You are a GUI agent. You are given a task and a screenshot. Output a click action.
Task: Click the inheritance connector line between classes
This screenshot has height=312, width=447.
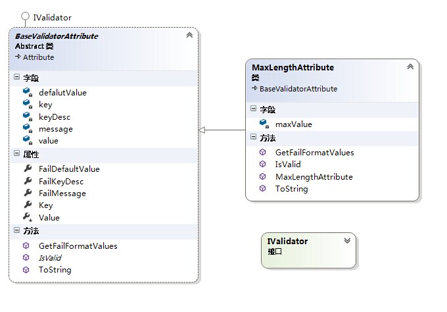[x=225, y=130]
